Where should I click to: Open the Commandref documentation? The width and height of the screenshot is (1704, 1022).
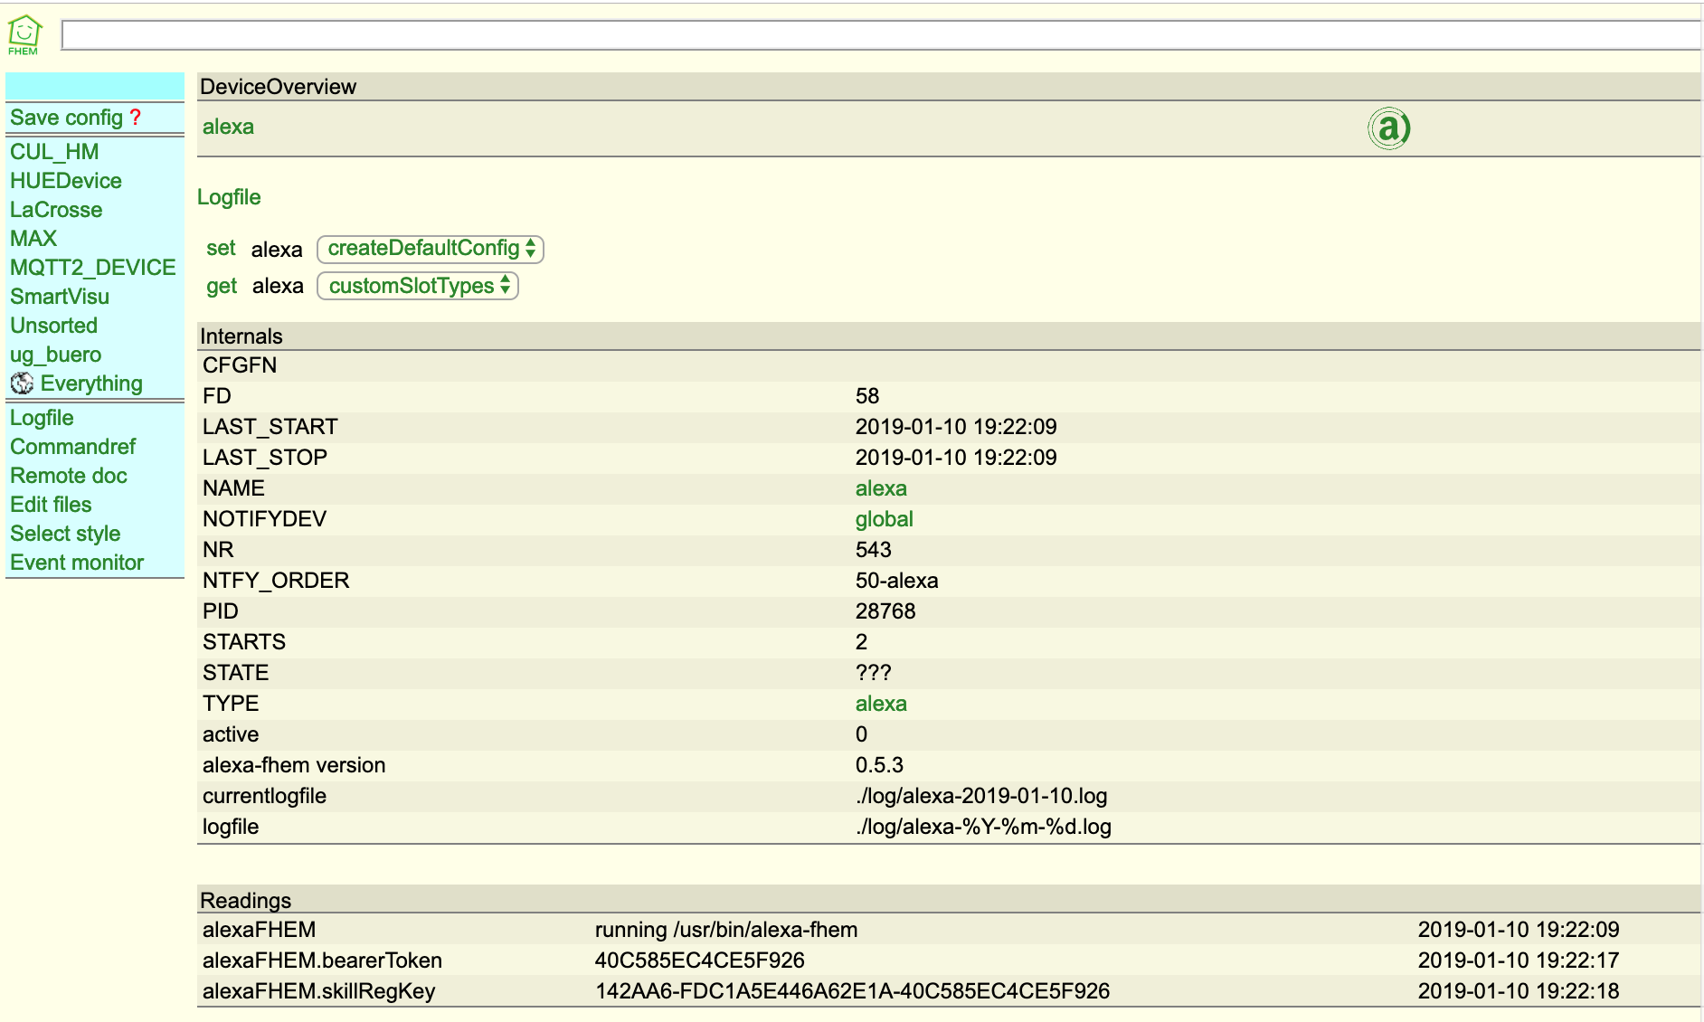click(x=73, y=447)
